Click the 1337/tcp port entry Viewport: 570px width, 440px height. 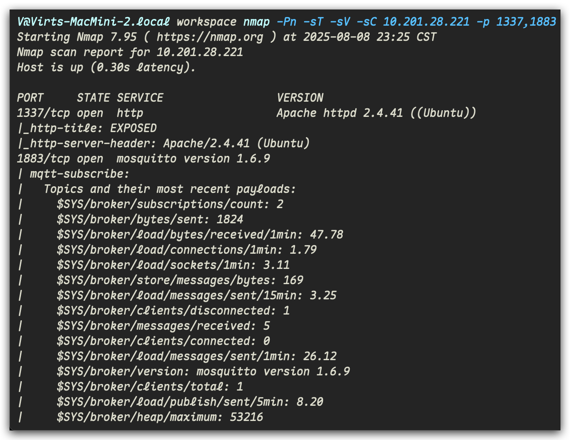pyautogui.click(x=37, y=113)
